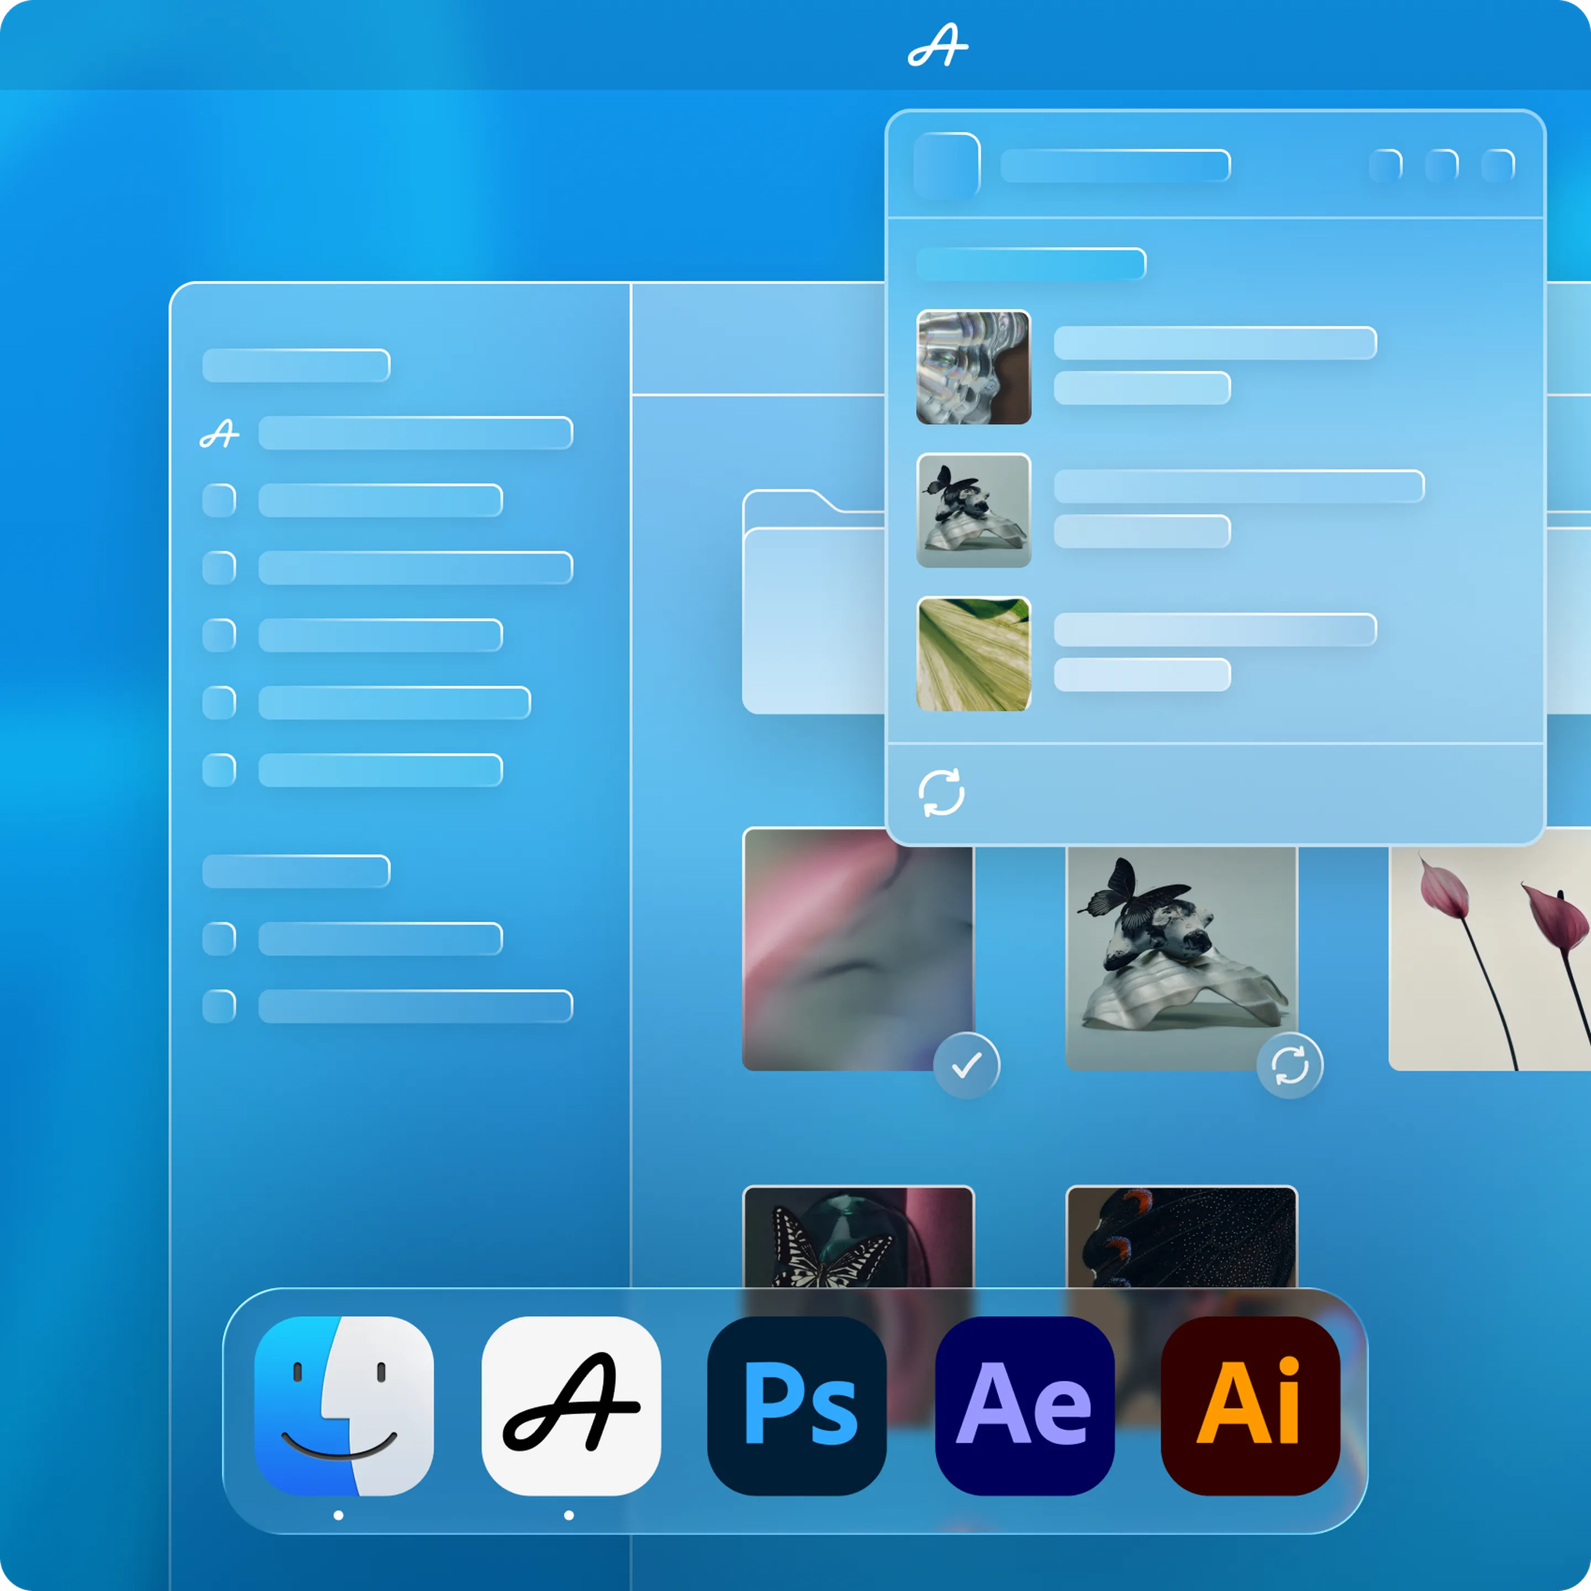
Task: Open the iridescent metallic thumbnail in popup
Action: [973, 367]
